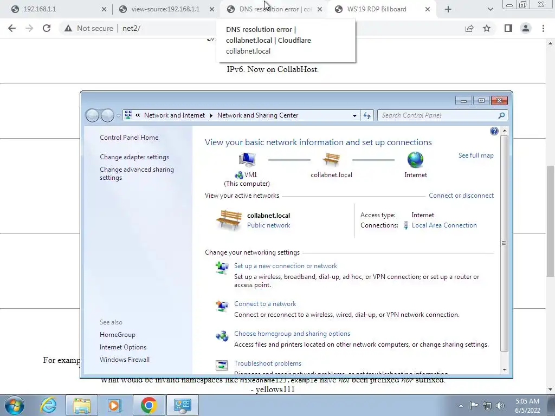Click the volume speaker tray icon

point(500,406)
